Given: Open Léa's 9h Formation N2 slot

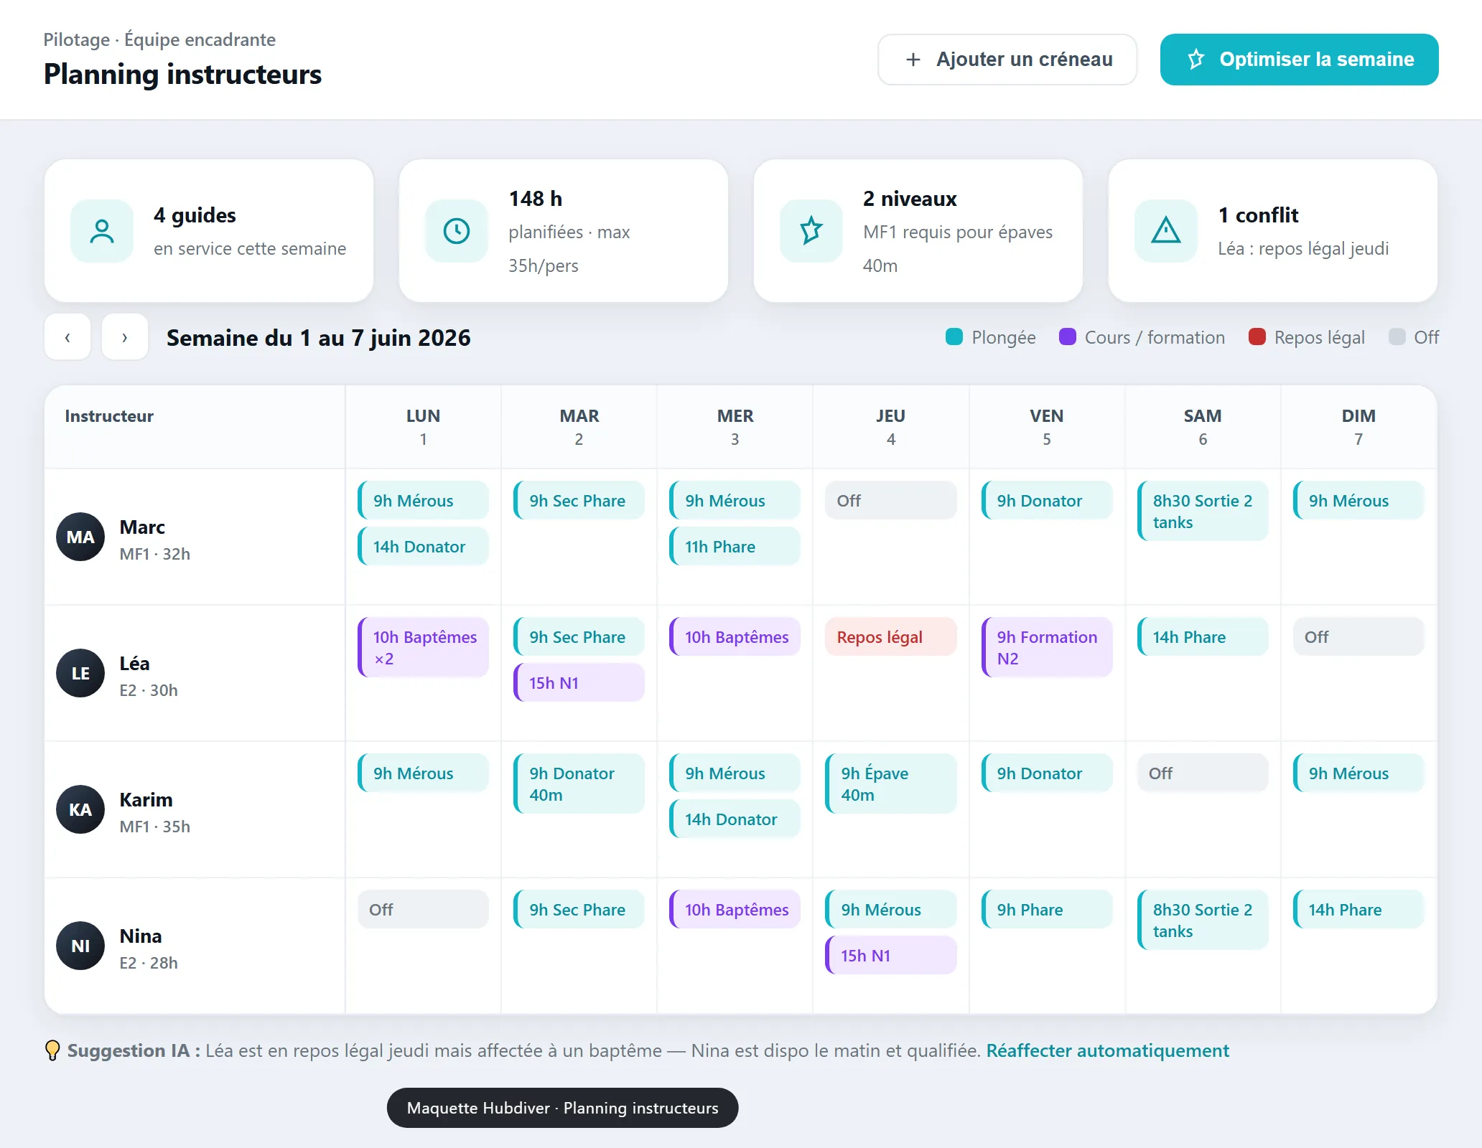Looking at the screenshot, I should coord(1047,647).
